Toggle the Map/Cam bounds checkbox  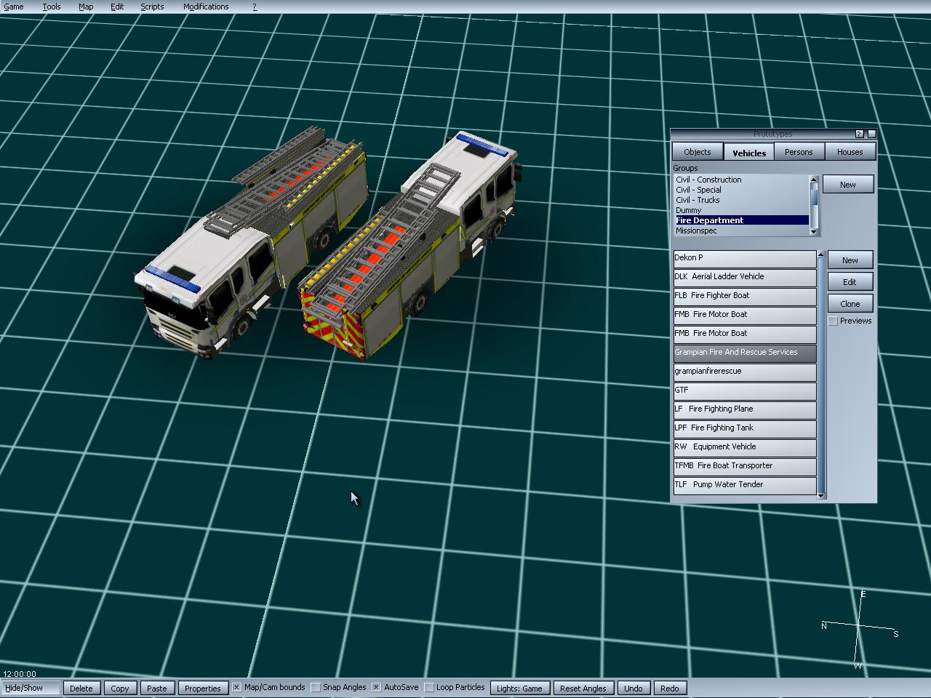(x=236, y=687)
